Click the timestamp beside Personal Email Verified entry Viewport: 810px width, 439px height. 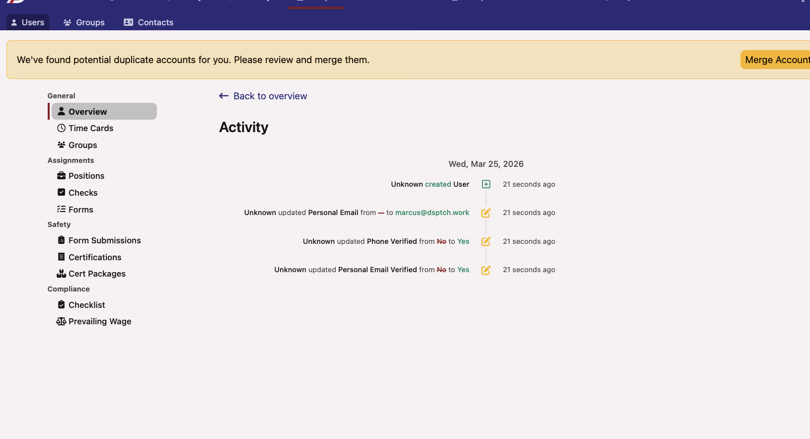tap(529, 270)
